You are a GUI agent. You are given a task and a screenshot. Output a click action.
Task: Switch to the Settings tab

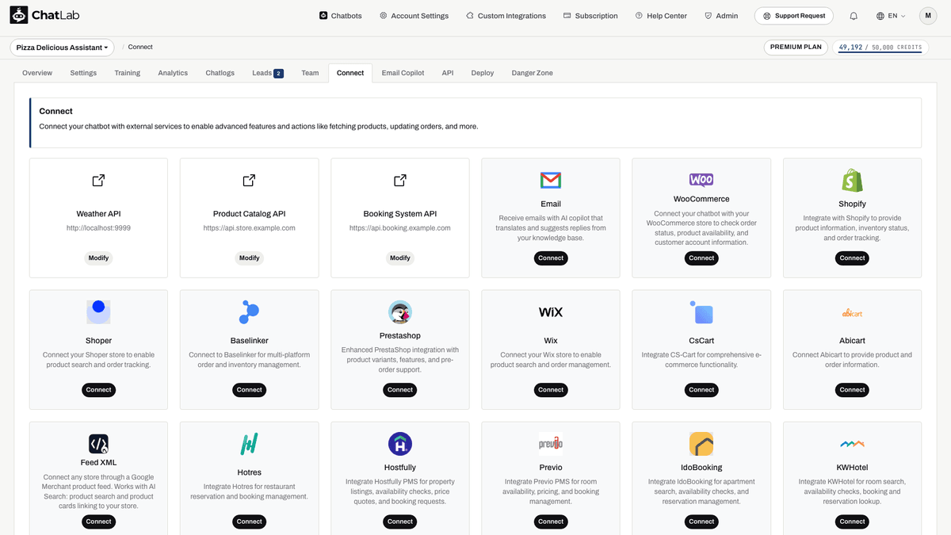83,73
